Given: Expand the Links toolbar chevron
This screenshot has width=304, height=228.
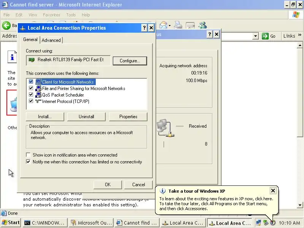Looking at the screenshot, I should [300, 35].
